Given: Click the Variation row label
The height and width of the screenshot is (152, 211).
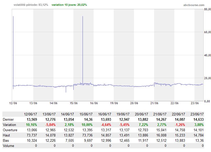Looking at the screenshot, I should coord(9,125).
